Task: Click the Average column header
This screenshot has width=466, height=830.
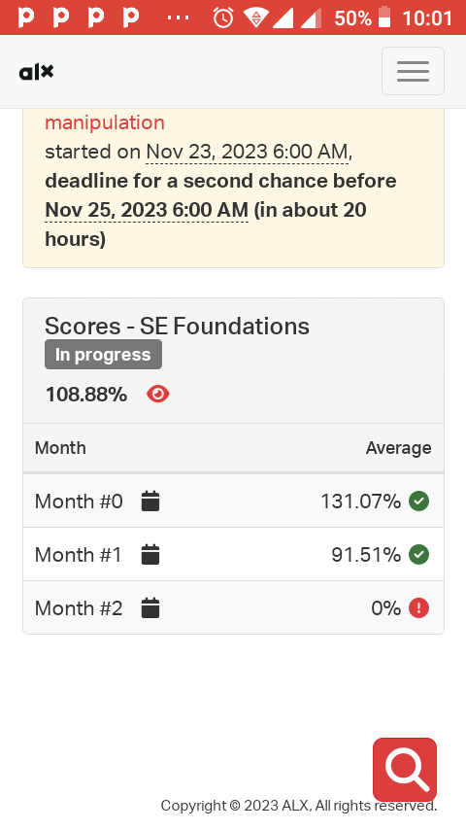Action: [x=398, y=448]
